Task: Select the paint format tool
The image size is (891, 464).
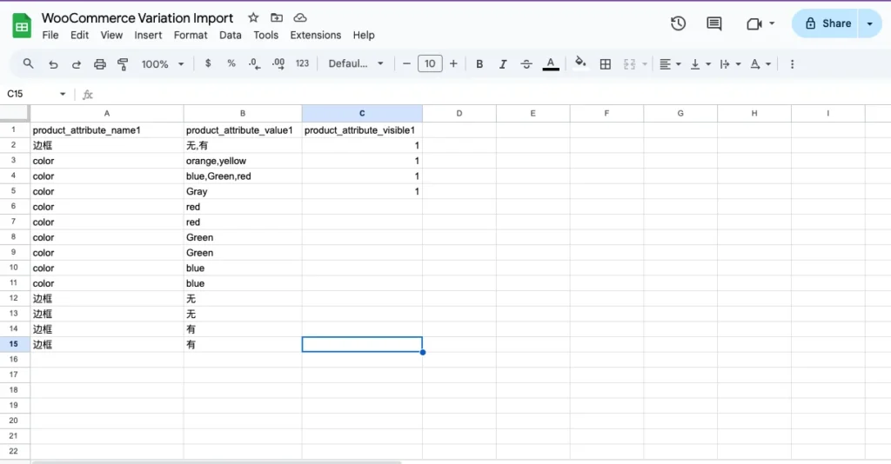Action: pyautogui.click(x=123, y=64)
